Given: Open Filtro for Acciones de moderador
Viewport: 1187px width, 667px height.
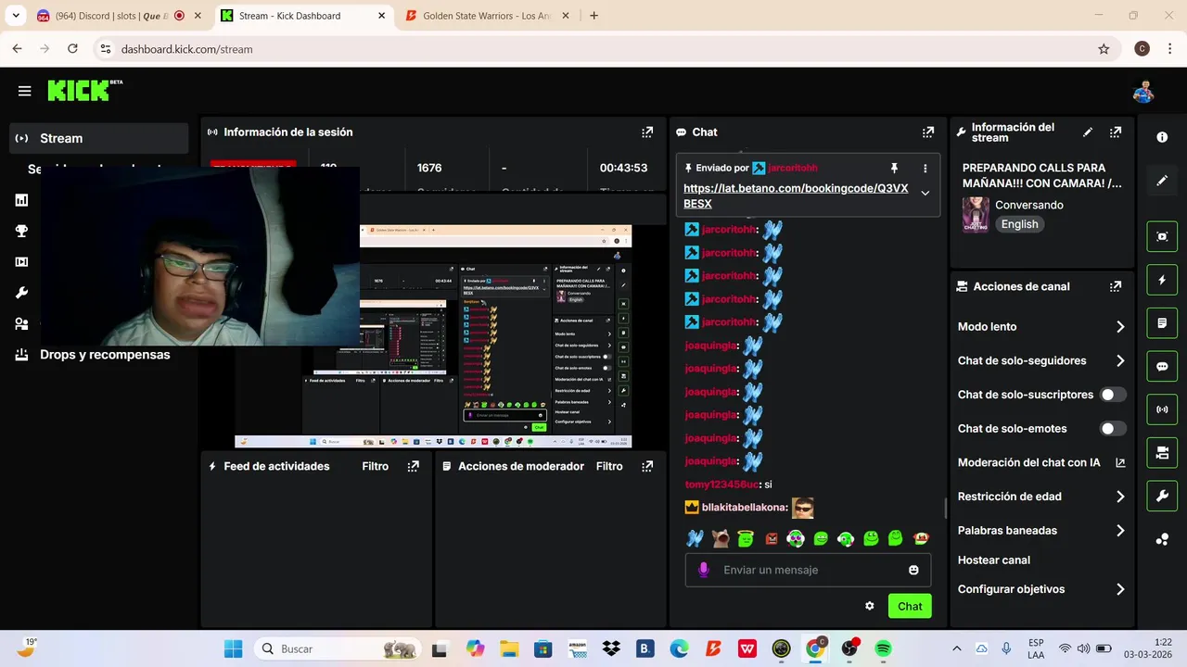Looking at the screenshot, I should [609, 467].
